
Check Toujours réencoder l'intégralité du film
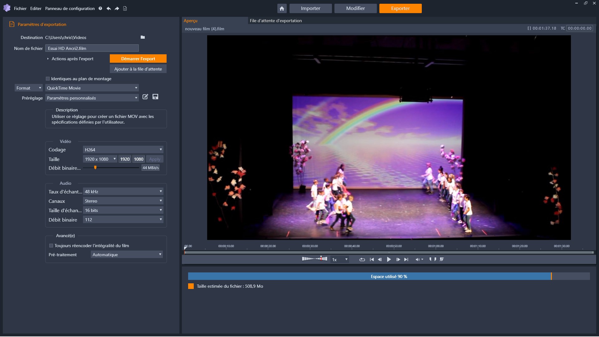tap(51, 246)
